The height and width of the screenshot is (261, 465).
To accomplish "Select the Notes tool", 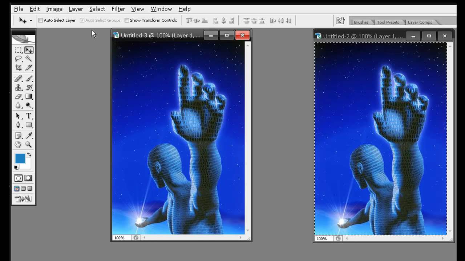I will 18,136.
